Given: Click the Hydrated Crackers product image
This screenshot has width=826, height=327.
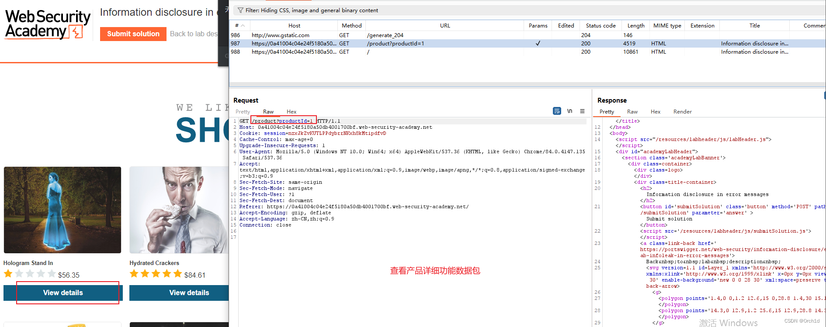Looking at the screenshot, I should 179,210.
